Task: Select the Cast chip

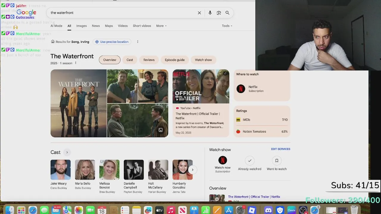Action: [x=130, y=60]
